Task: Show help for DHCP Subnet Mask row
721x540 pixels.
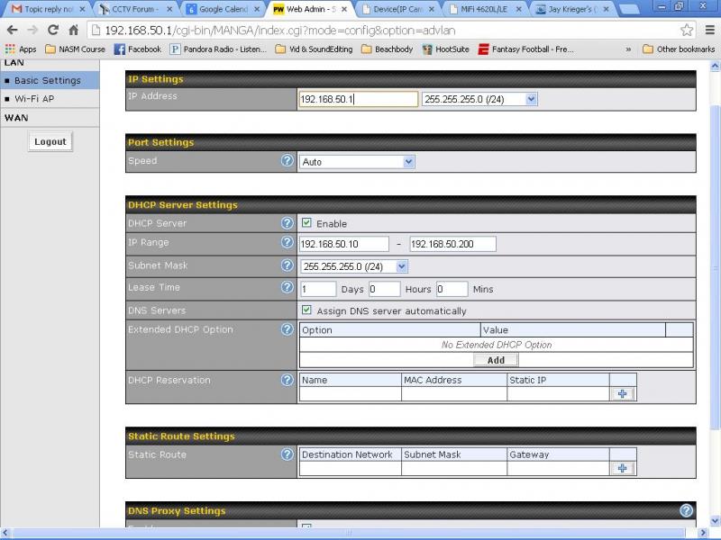Action: click(x=287, y=265)
